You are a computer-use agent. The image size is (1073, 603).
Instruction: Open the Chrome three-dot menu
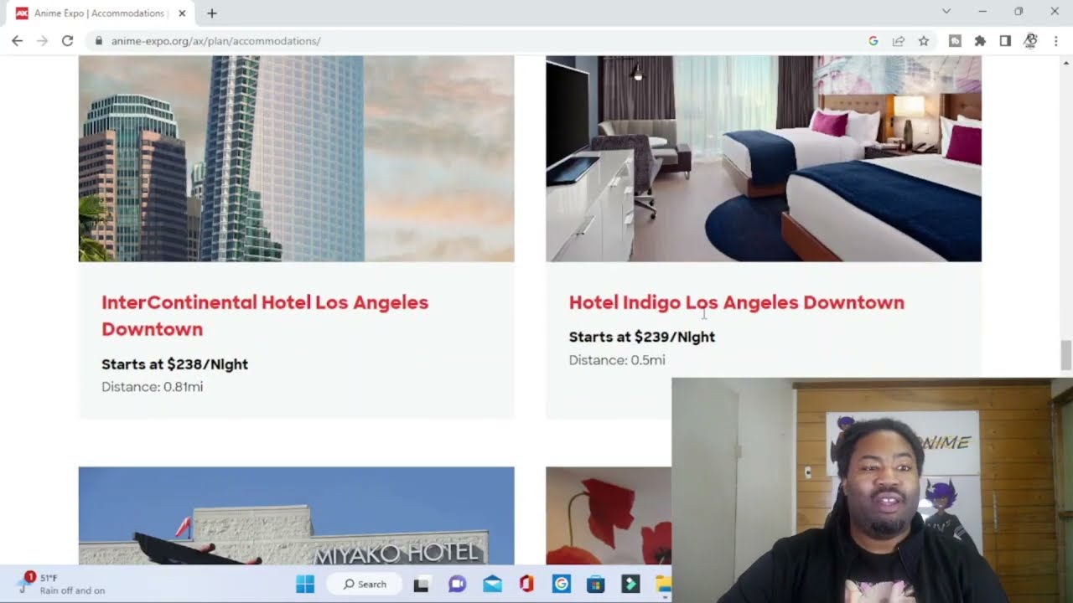(1055, 40)
